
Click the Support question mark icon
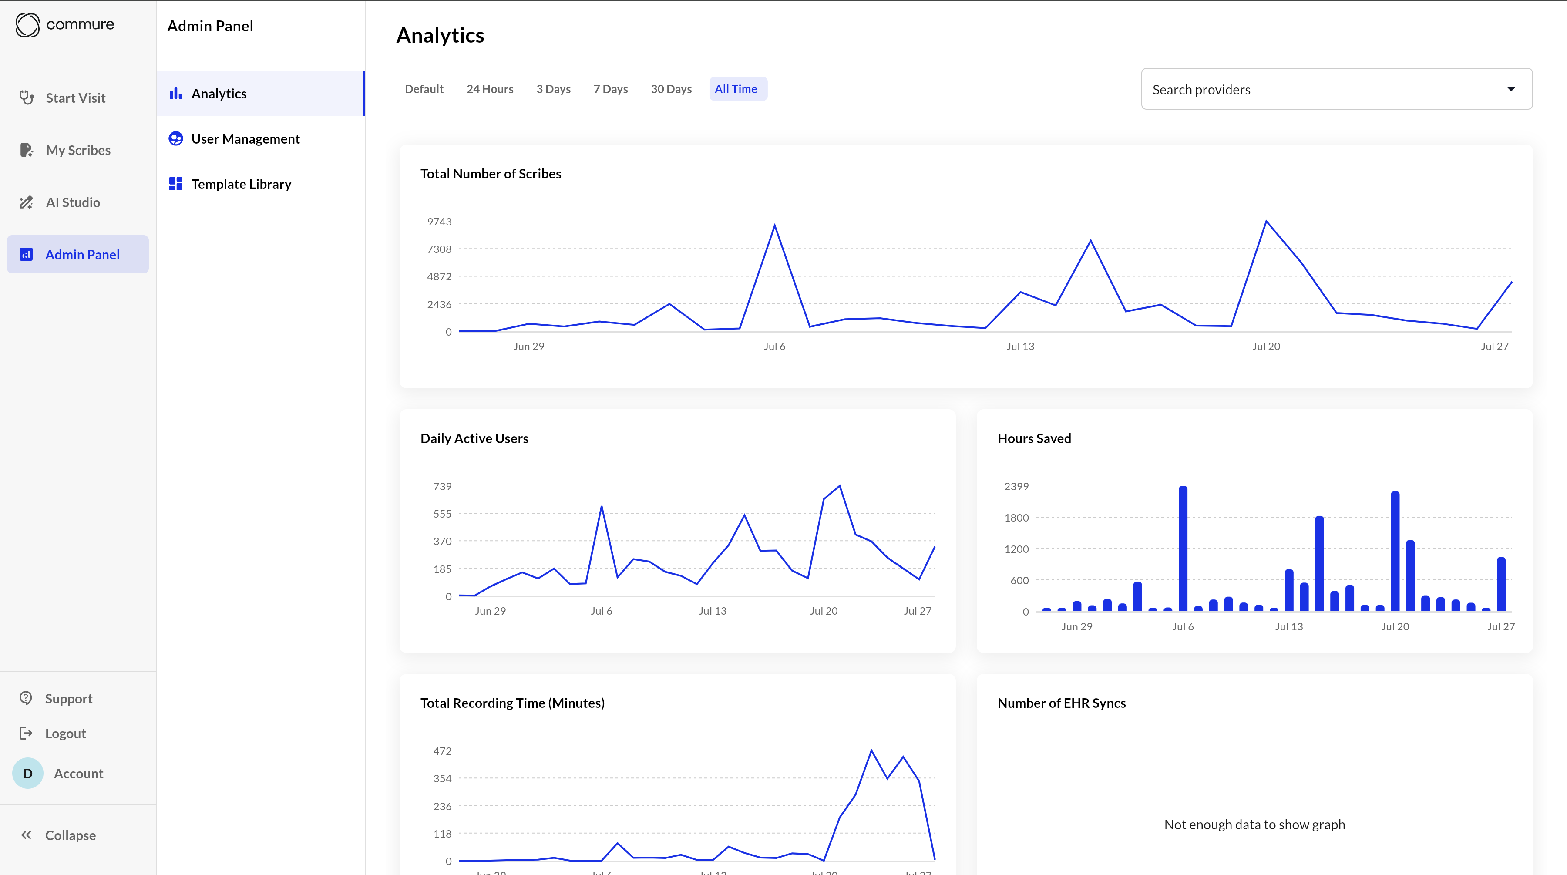pos(26,698)
